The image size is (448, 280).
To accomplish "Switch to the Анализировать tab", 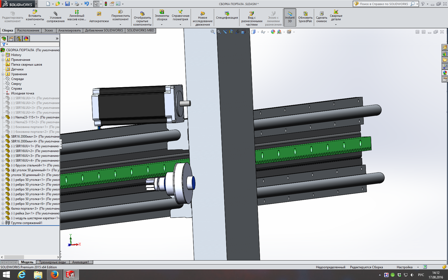I will tap(70, 30).
